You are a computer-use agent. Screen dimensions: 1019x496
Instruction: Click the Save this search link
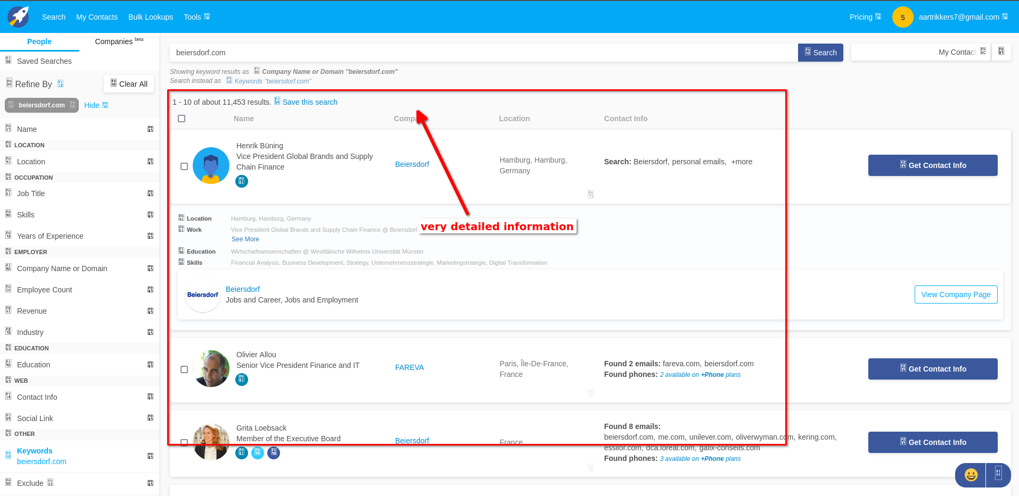pos(309,102)
